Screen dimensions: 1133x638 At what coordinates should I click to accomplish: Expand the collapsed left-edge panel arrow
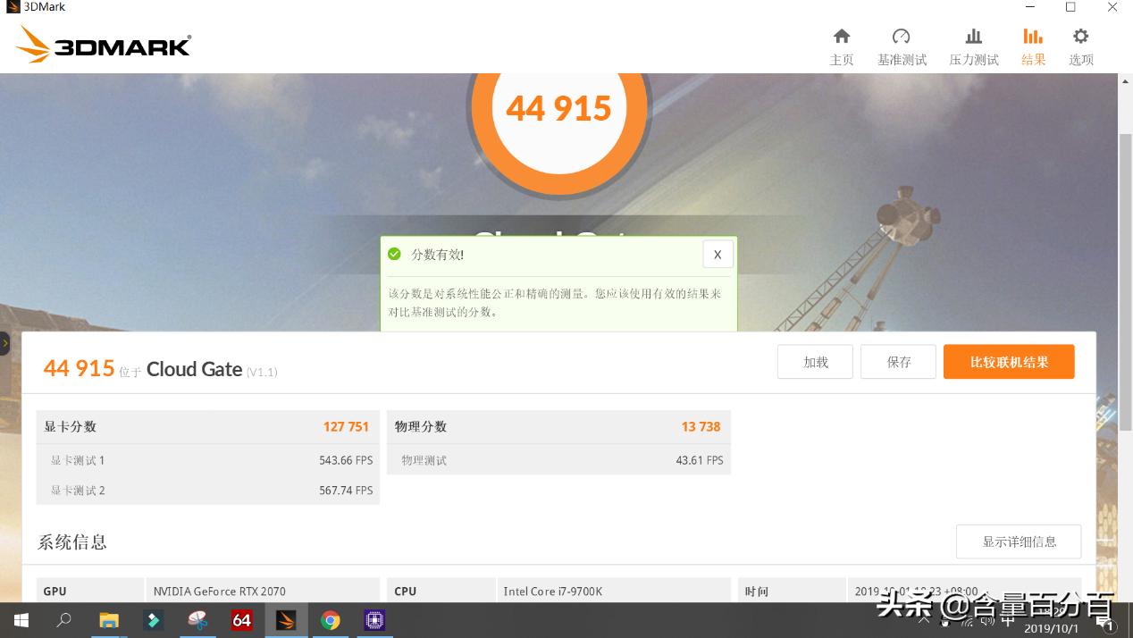coord(5,342)
